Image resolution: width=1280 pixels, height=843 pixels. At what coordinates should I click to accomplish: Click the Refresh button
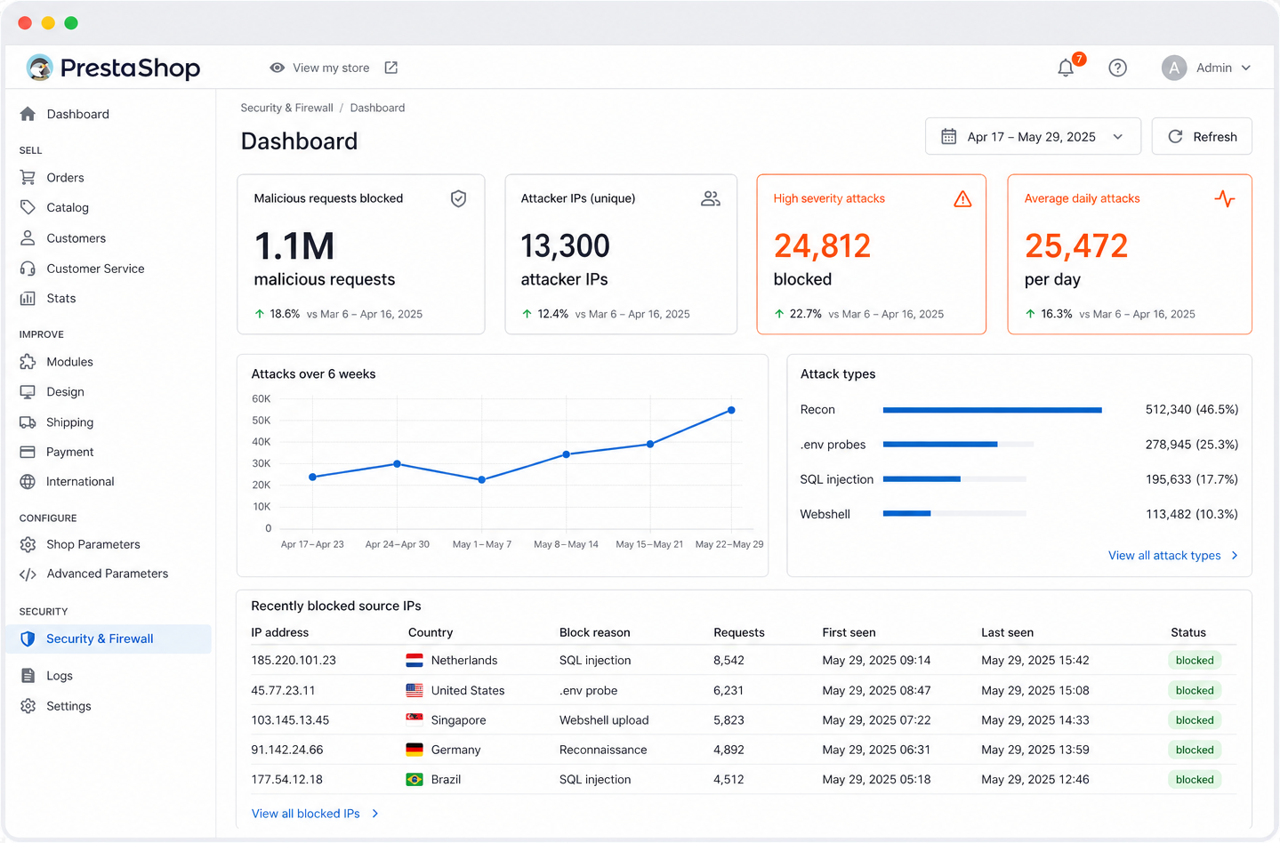1202,136
